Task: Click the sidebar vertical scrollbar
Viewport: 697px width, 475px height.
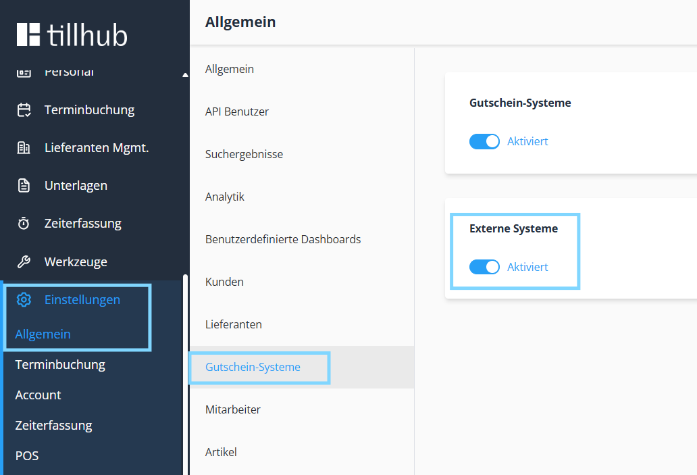Action: pos(185,372)
